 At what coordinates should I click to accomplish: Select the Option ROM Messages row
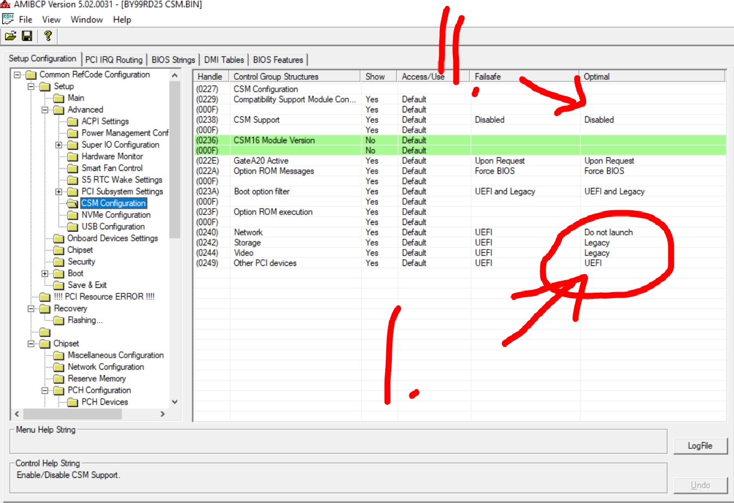tap(460, 171)
